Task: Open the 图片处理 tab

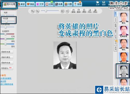Action: 9,4
